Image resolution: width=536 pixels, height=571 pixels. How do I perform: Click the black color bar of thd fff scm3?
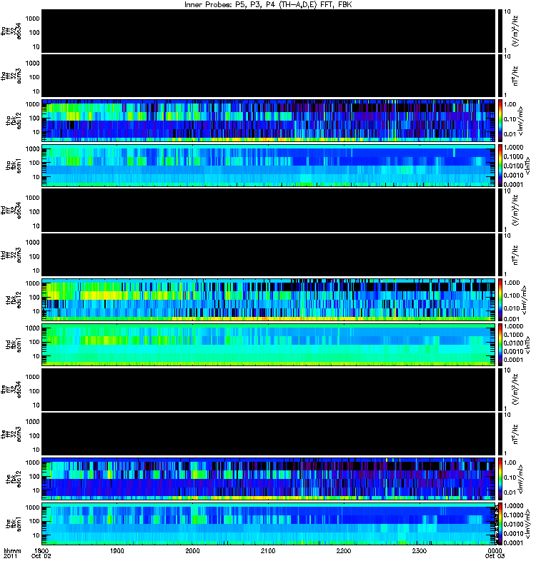[x=500, y=256]
